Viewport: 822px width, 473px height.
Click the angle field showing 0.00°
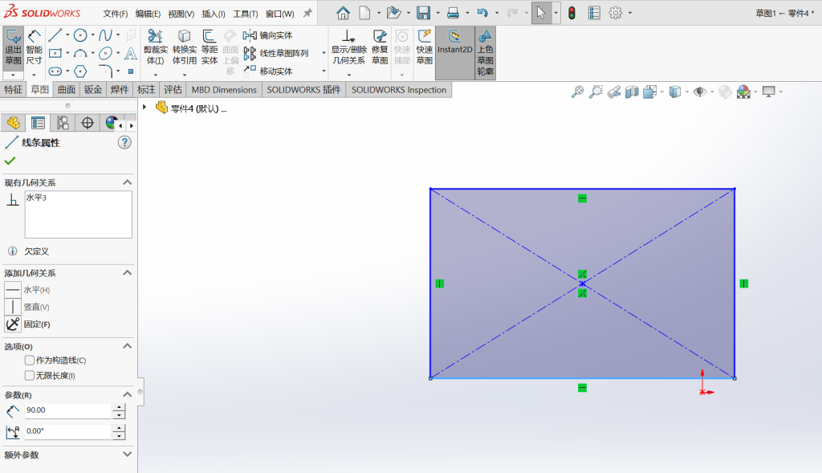[68, 431]
